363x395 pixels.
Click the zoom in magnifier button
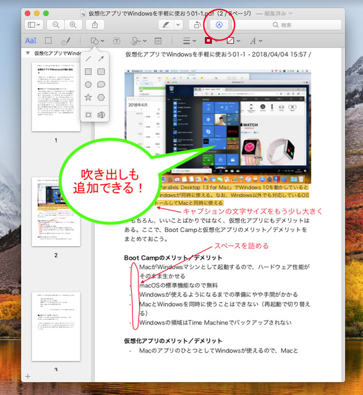(73, 25)
